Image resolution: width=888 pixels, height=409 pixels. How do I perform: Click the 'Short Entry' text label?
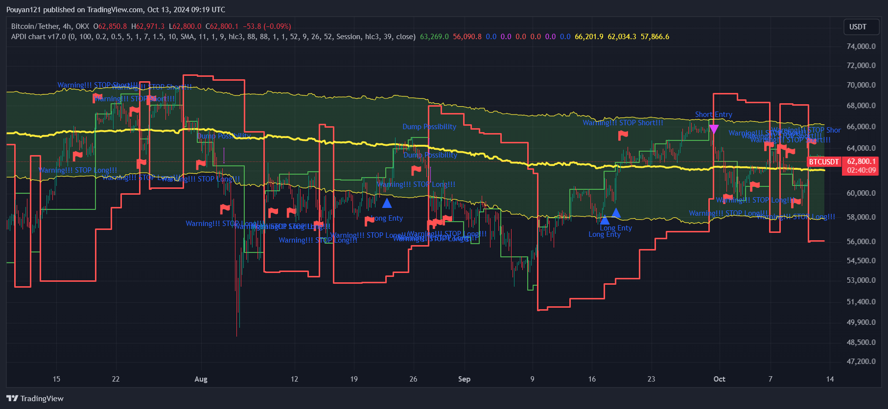point(713,114)
